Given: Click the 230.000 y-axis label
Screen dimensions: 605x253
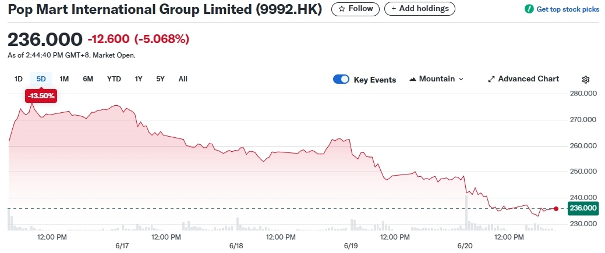Looking at the screenshot, I should coord(584,224).
